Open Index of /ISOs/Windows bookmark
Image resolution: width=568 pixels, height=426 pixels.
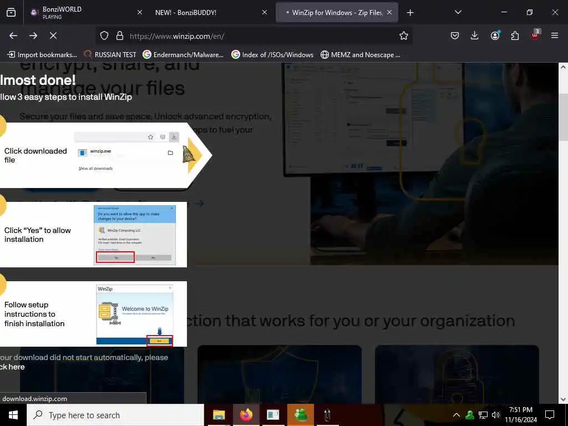point(272,55)
